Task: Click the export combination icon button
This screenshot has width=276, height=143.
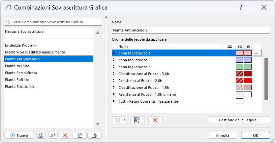Action: [94, 135]
